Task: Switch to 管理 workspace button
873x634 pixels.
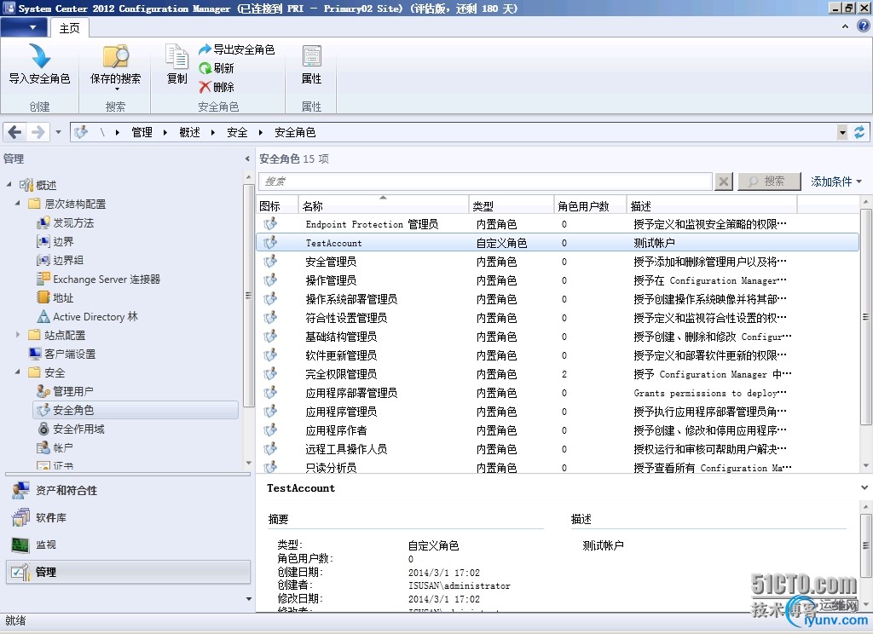Action: (128, 572)
